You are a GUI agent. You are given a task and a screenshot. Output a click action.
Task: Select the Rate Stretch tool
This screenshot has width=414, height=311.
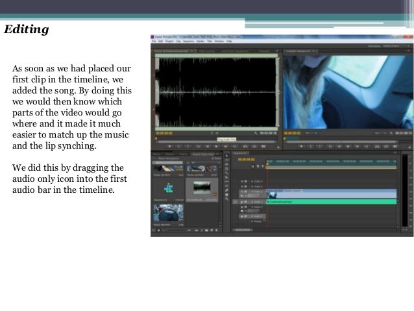point(226,173)
